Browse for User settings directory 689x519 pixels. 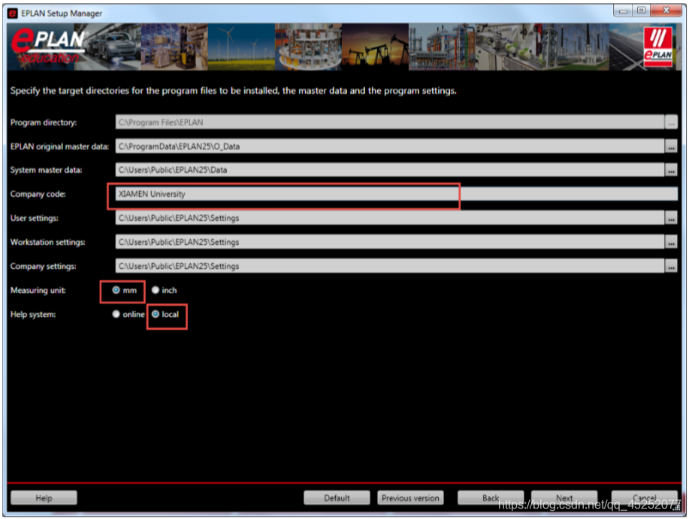[x=671, y=219]
